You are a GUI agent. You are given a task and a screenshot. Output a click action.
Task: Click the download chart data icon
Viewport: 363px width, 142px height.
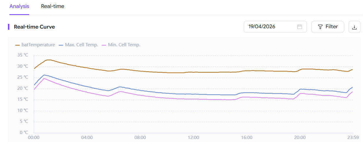click(x=354, y=27)
